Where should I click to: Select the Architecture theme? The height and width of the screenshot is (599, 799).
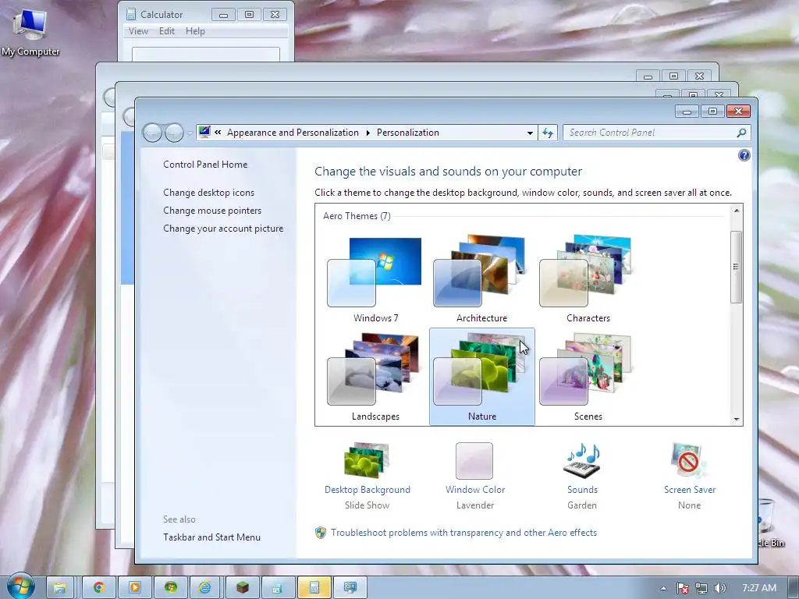(481, 279)
